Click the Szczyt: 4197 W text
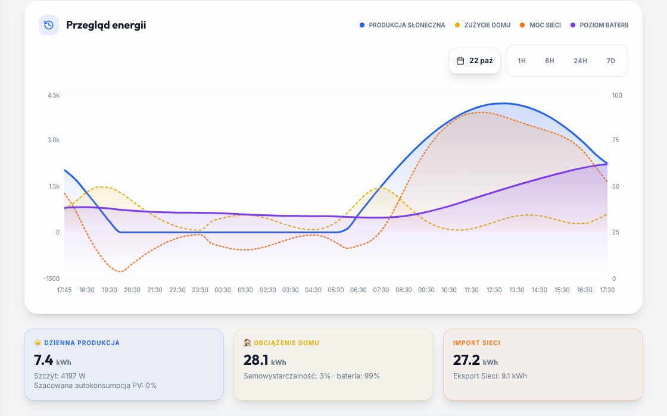Viewport: 667px width, 416px height. coord(60,376)
